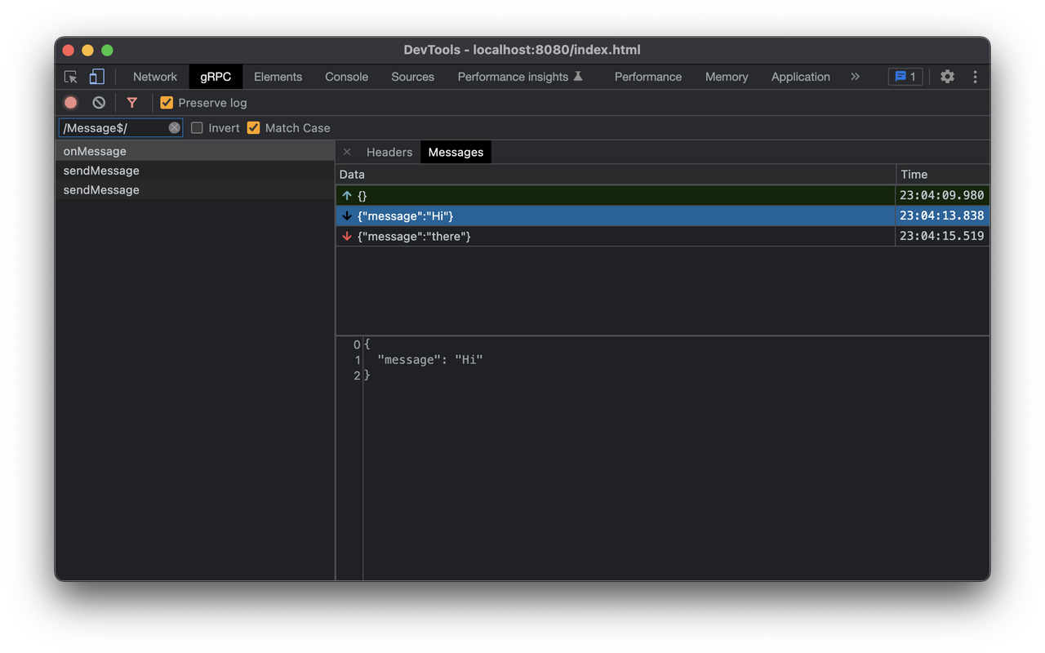Click the red record button
Screen dimensions: 1045x653
tap(70, 102)
